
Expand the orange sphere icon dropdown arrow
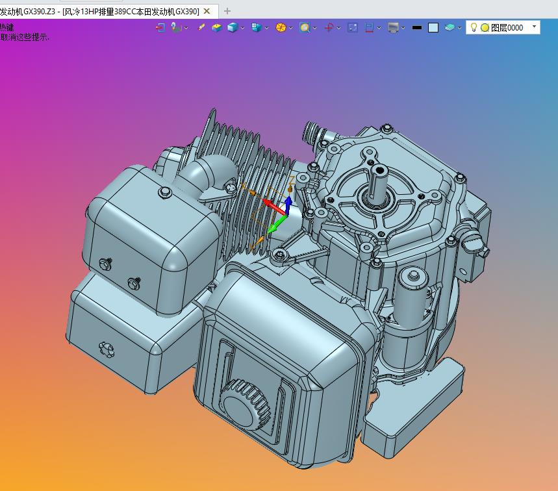[291, 28]
